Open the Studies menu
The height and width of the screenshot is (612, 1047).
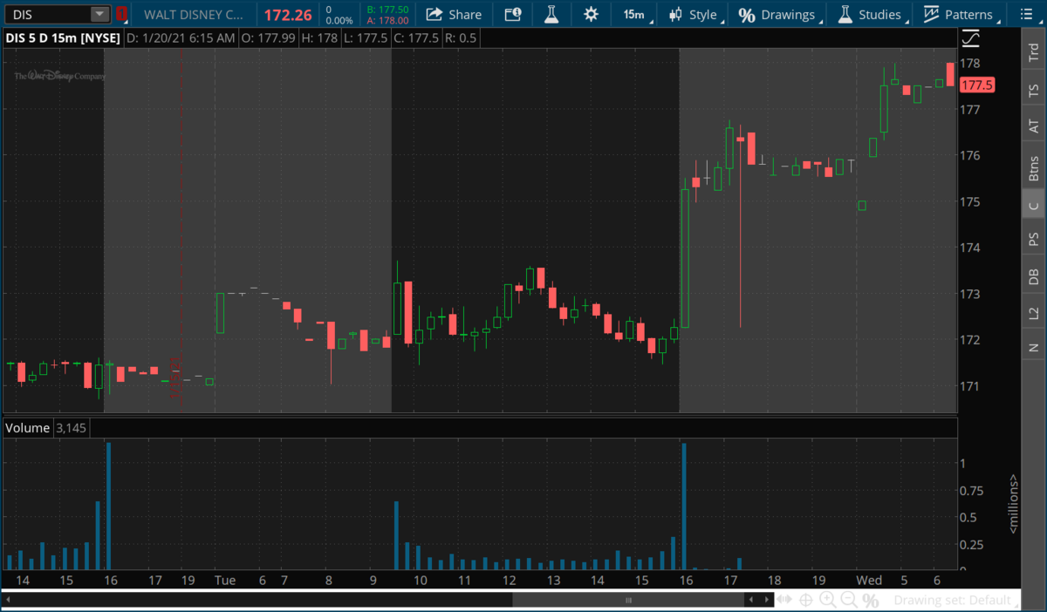pyautogui.click(x=872, y=14)
